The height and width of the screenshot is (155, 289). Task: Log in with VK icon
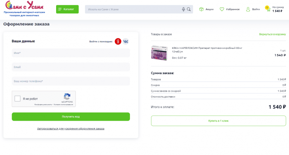pos(126,41)
